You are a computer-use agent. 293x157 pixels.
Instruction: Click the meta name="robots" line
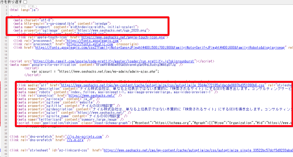pyautogui.click(x=117, y=92)
